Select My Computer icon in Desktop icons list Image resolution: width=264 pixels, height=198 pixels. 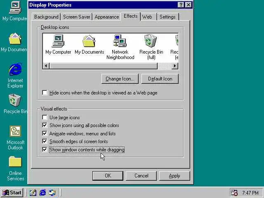tap(58, 44)
